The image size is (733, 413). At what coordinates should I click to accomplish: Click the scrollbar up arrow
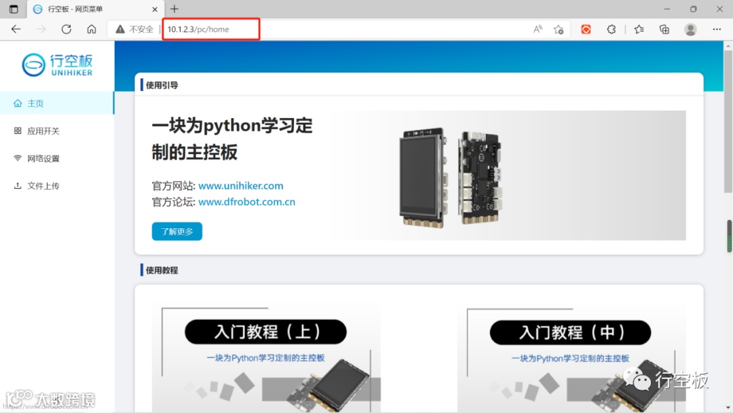click(728, 46)
